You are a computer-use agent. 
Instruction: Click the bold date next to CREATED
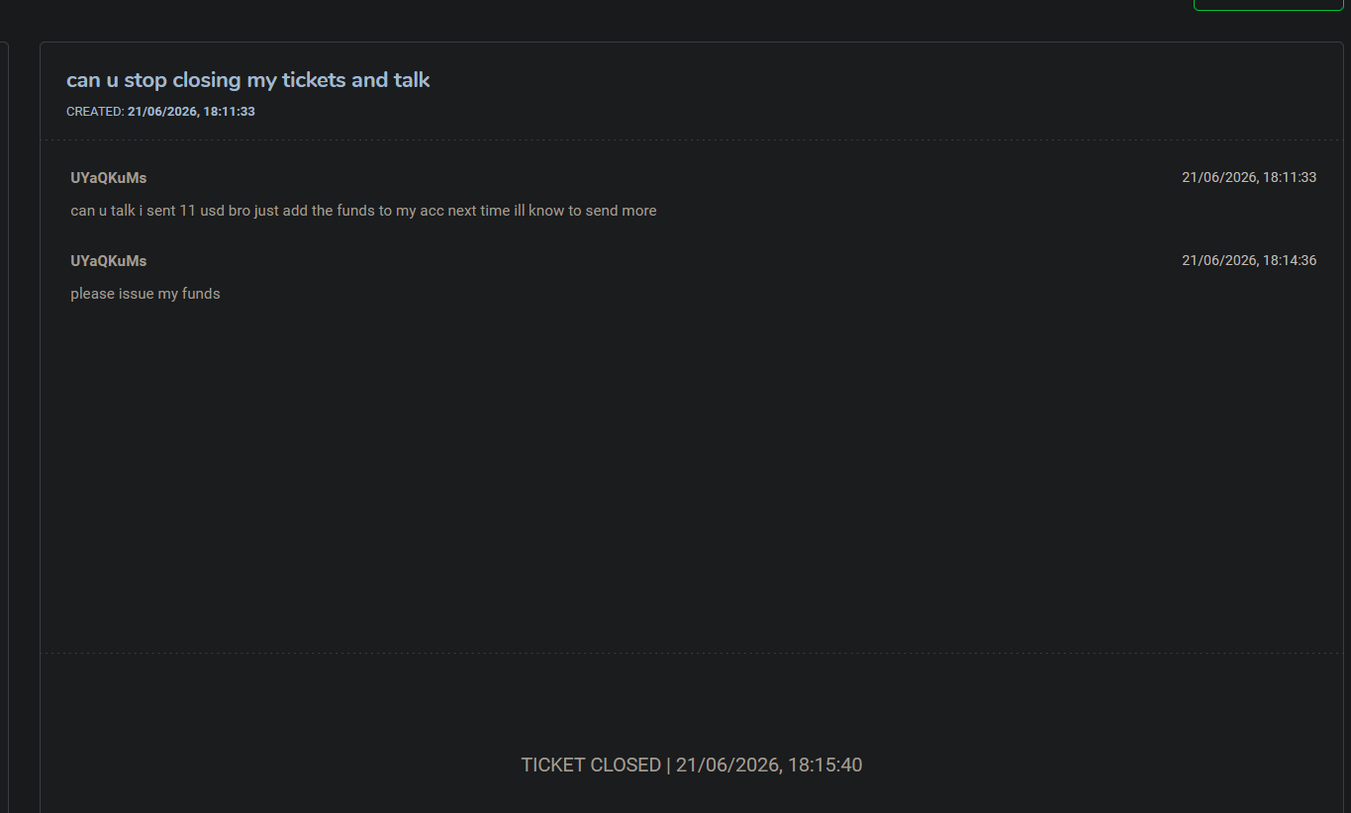tap(191, 112)
